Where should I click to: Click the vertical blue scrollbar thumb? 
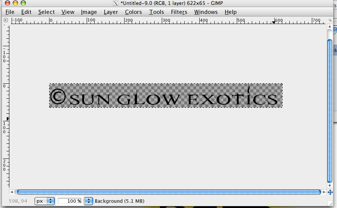click(x=330, y=111)
